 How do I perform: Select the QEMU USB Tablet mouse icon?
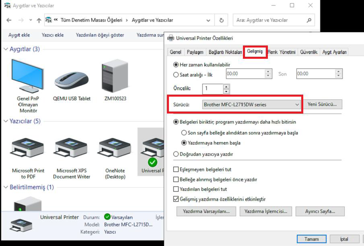tap(72, 81)
